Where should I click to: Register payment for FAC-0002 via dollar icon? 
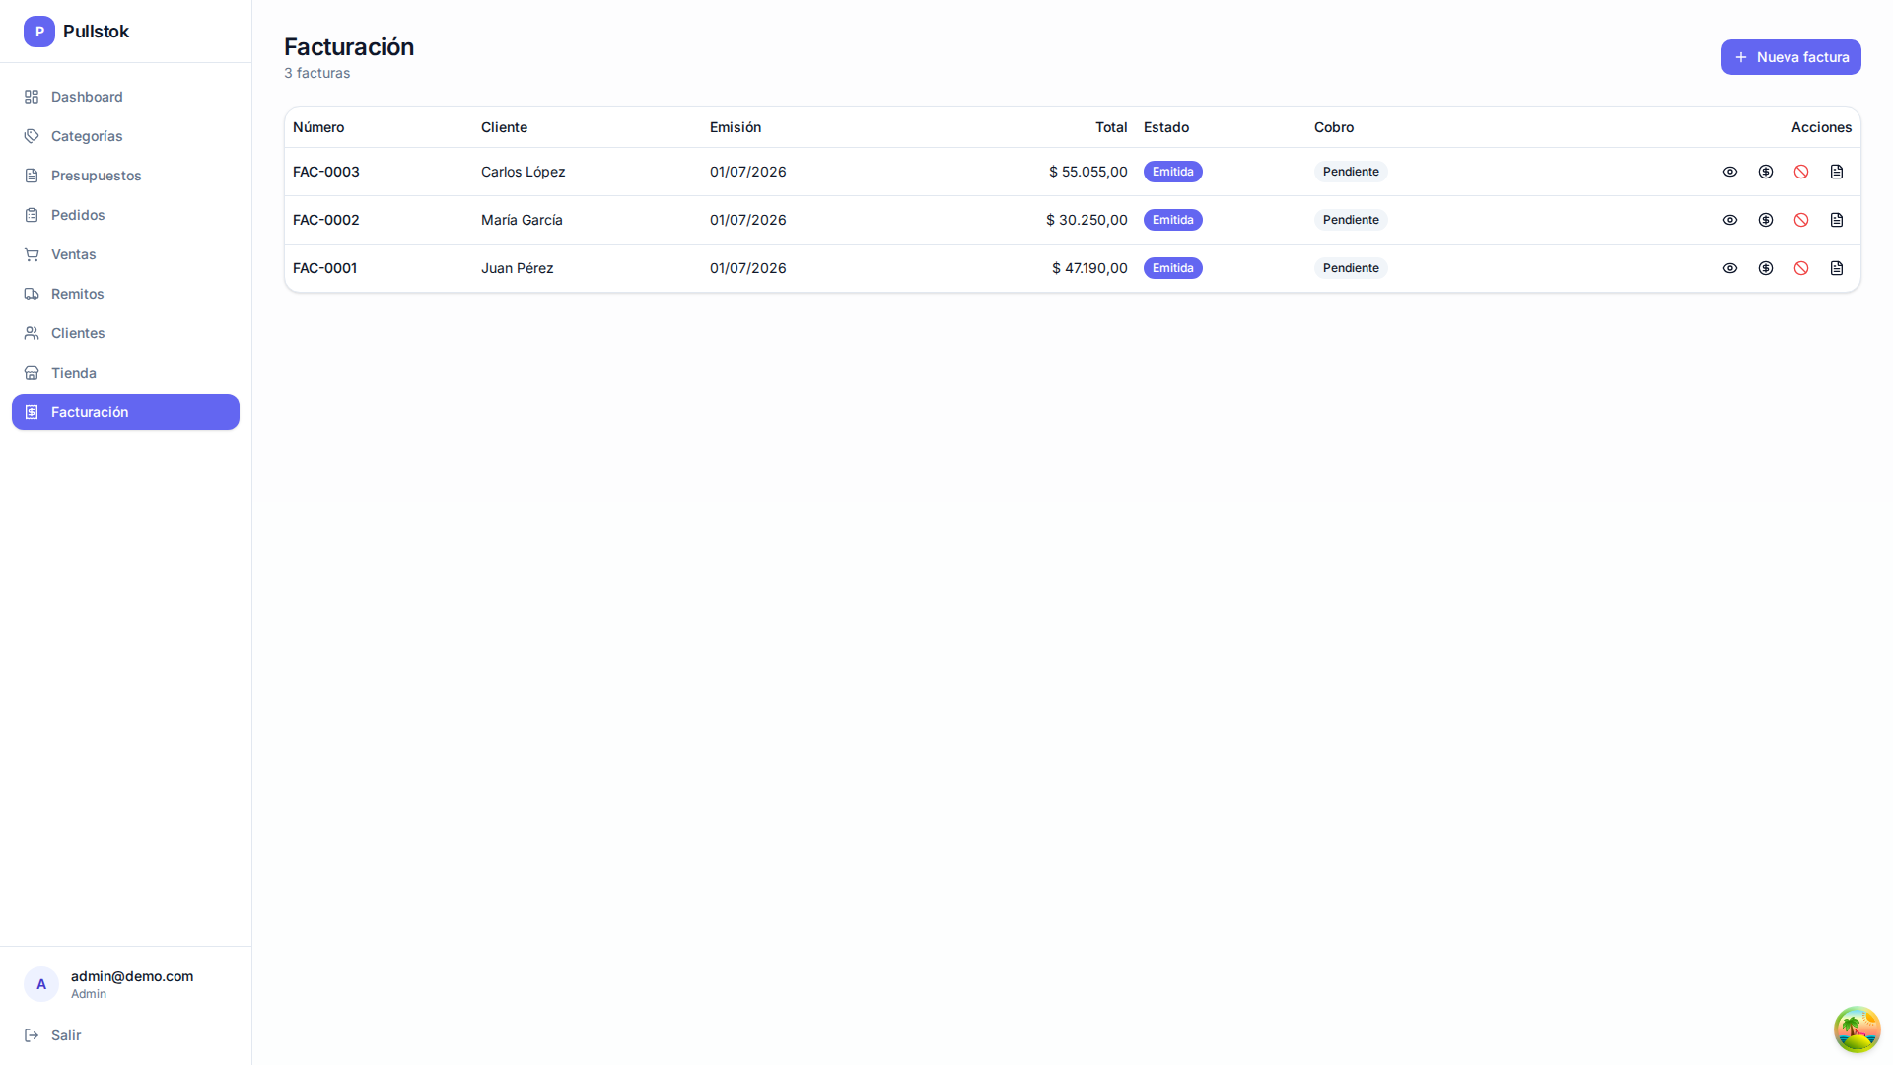click(1766, 220)
